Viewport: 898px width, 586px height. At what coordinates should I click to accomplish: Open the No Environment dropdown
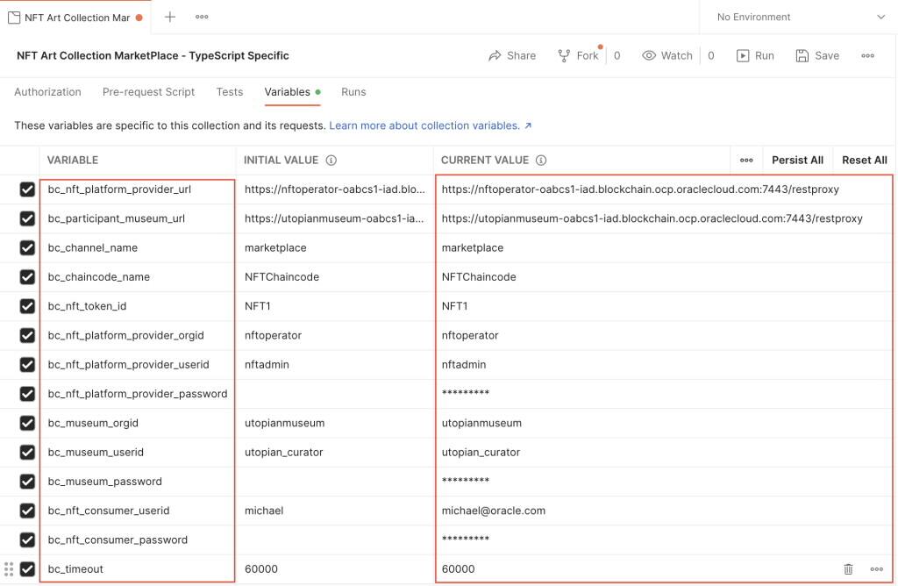click(x=800, y=18)
